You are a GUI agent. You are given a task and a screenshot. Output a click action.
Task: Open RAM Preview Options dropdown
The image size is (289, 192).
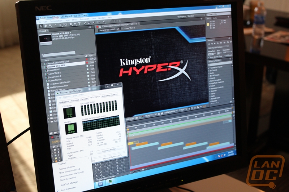(218, 48)
